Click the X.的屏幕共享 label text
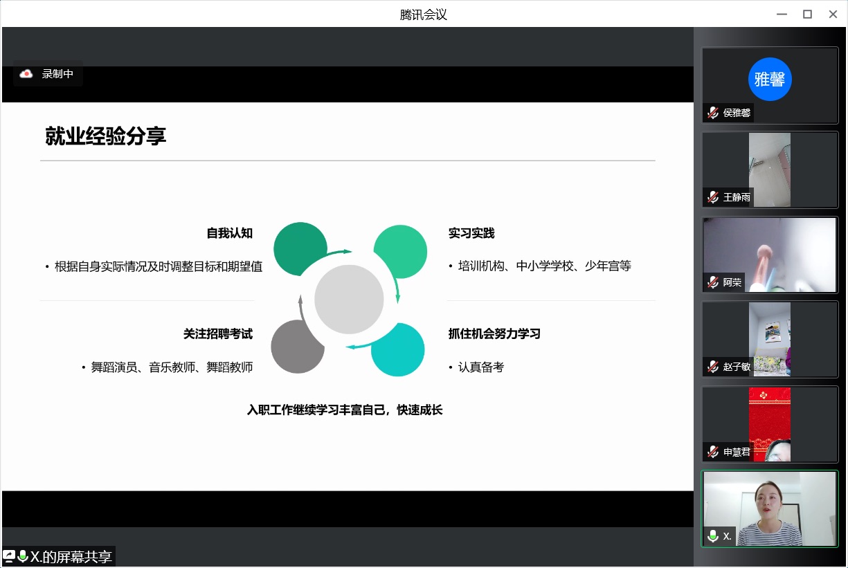Screen dimensions: 848x568 coord(71,556)
